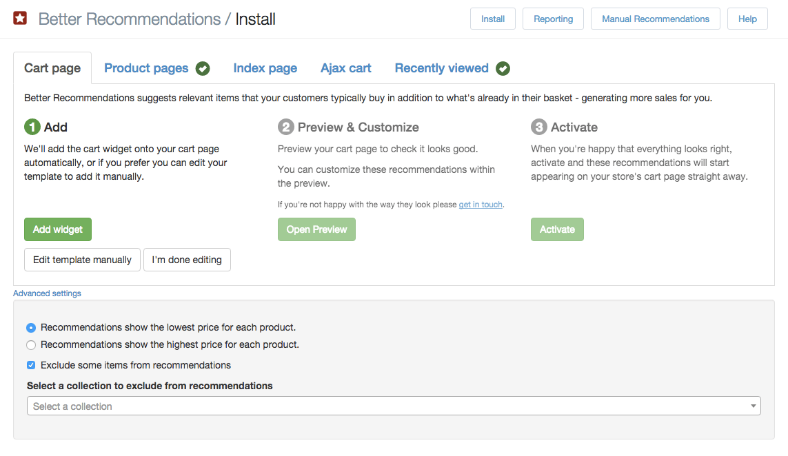Image resolution: width=788 pixels, height=456 pixels.
Task: Click the Help button
Action: 747,19
